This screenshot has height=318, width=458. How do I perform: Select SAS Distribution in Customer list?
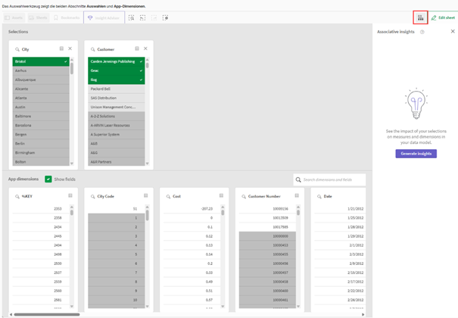[117, 98]
